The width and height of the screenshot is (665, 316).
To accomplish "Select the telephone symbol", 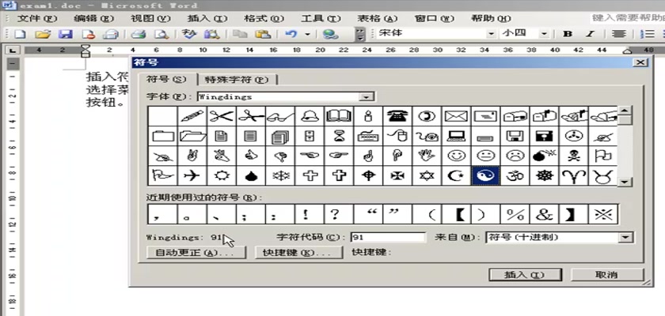I will point(397,116).
